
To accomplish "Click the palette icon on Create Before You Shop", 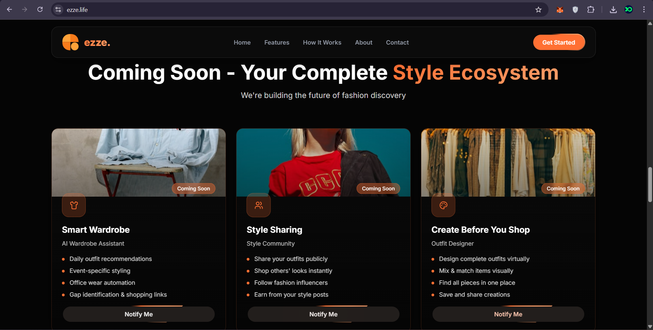I will pos(443,205).
